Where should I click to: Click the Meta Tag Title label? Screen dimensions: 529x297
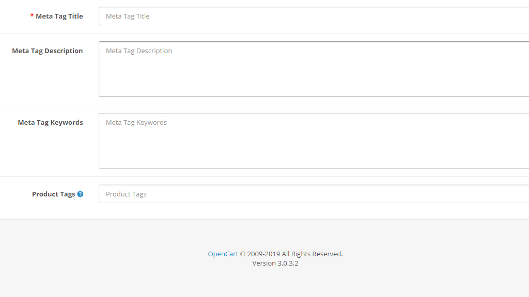(x=58, y=16)
